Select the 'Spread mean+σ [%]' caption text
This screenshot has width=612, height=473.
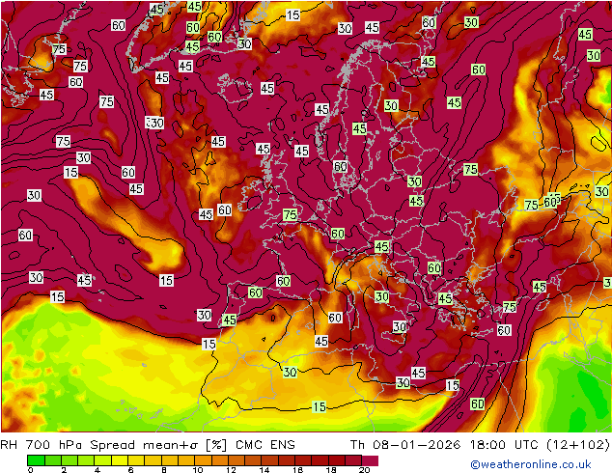click(158, 445)
